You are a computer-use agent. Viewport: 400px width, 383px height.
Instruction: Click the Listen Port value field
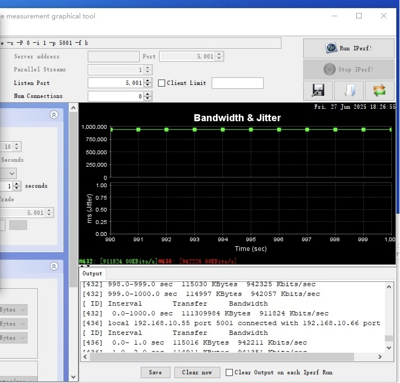pyautogui.click(x=116, y=83)
